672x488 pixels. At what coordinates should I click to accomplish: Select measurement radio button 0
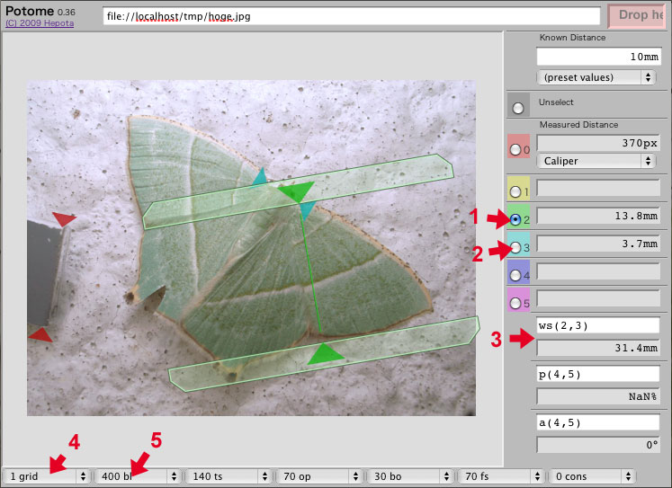pos(516,149)
